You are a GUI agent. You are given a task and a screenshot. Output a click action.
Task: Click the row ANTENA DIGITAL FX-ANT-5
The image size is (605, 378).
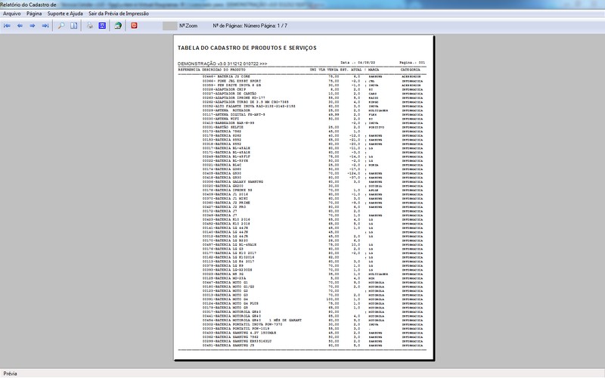(x=312, y=115)
